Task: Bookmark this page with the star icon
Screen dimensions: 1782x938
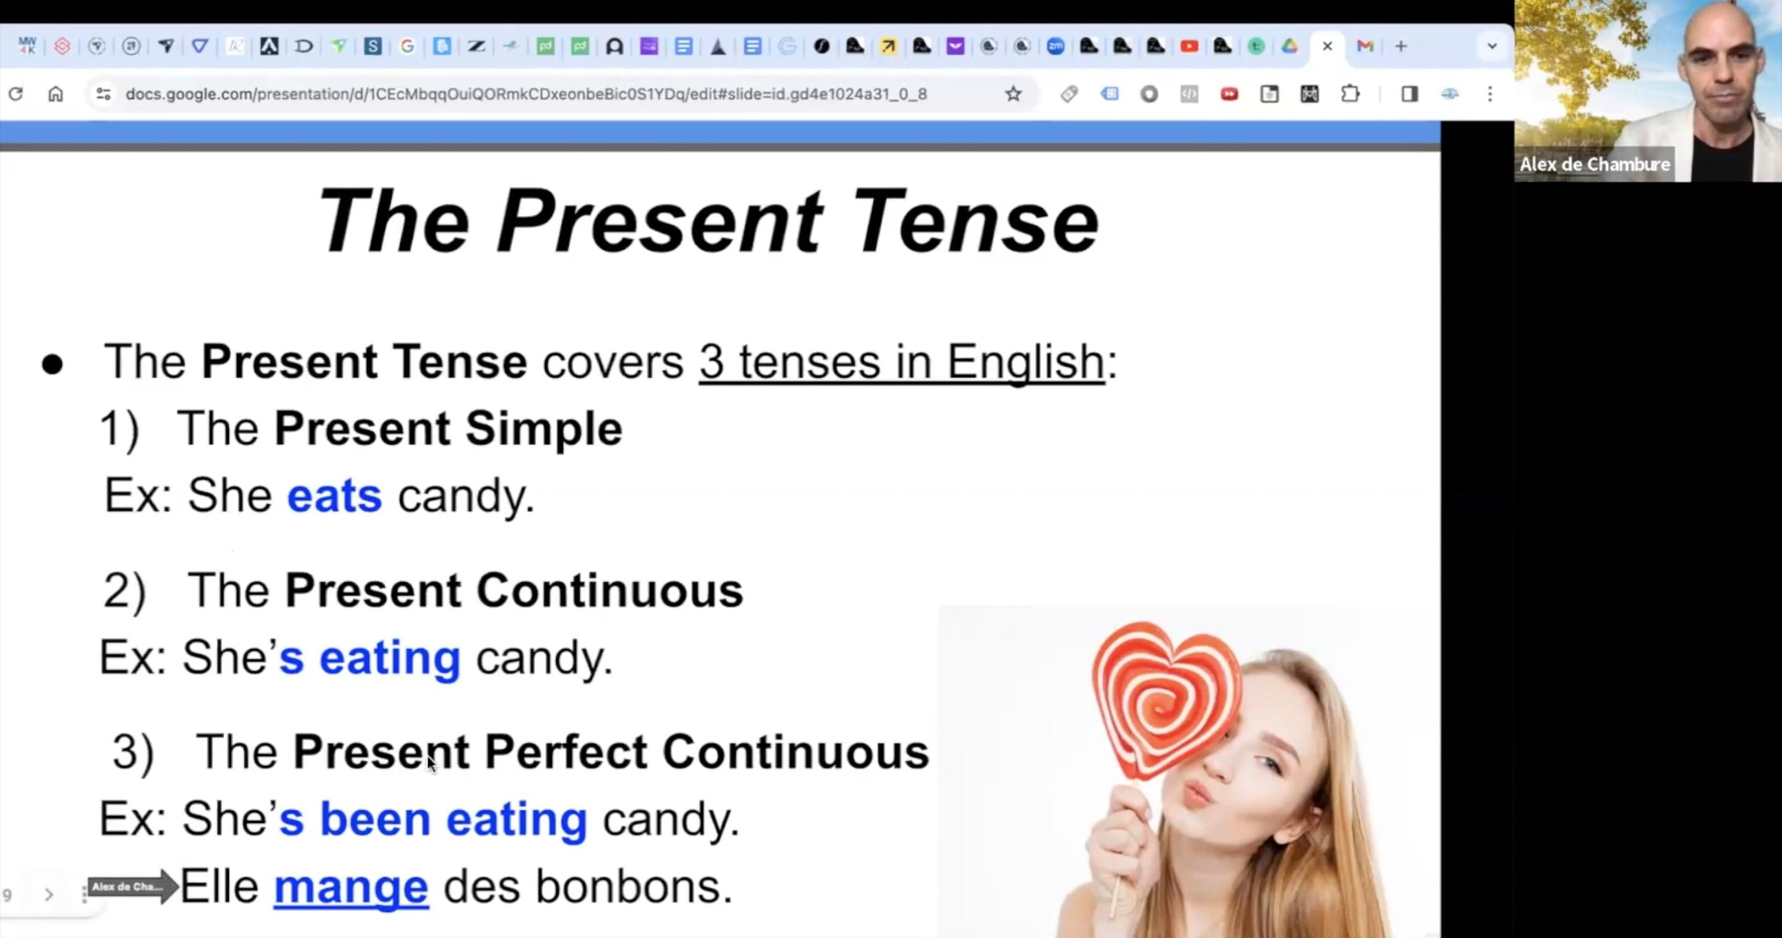Action: pos(1014,94)
